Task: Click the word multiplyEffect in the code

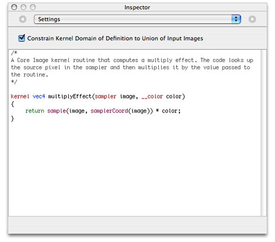Action: point(70,96)
